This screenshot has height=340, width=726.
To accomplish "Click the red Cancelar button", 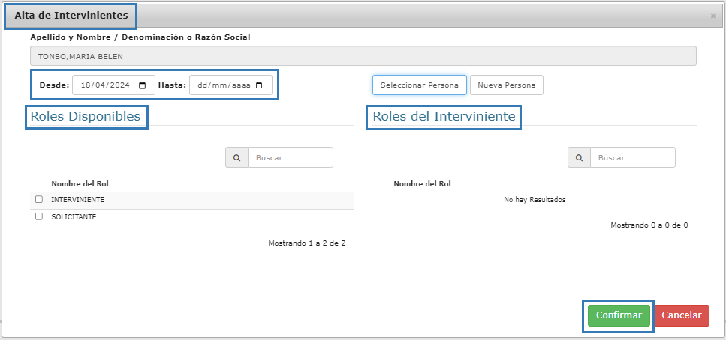I will 681,315.
